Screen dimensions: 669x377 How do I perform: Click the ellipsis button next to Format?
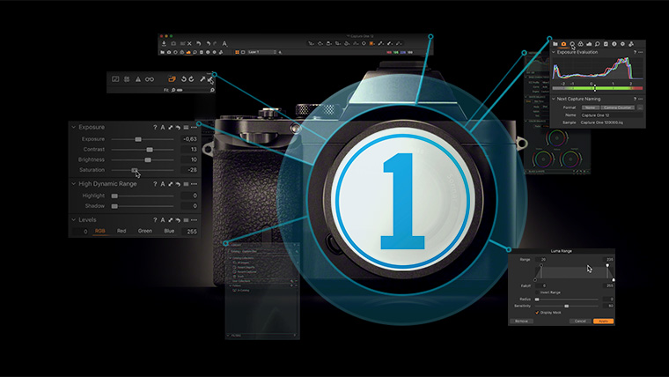(640, 107)
